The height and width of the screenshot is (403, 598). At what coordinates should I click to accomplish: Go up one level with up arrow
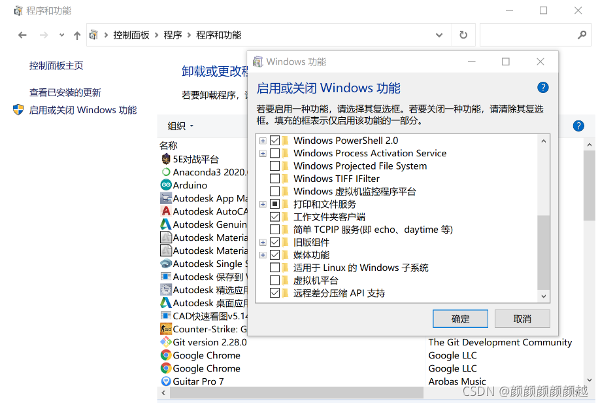(x=77, y=35)
